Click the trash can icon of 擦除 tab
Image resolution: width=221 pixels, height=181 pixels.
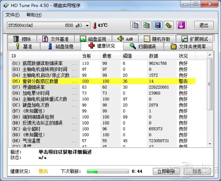[x=16, y=39]
